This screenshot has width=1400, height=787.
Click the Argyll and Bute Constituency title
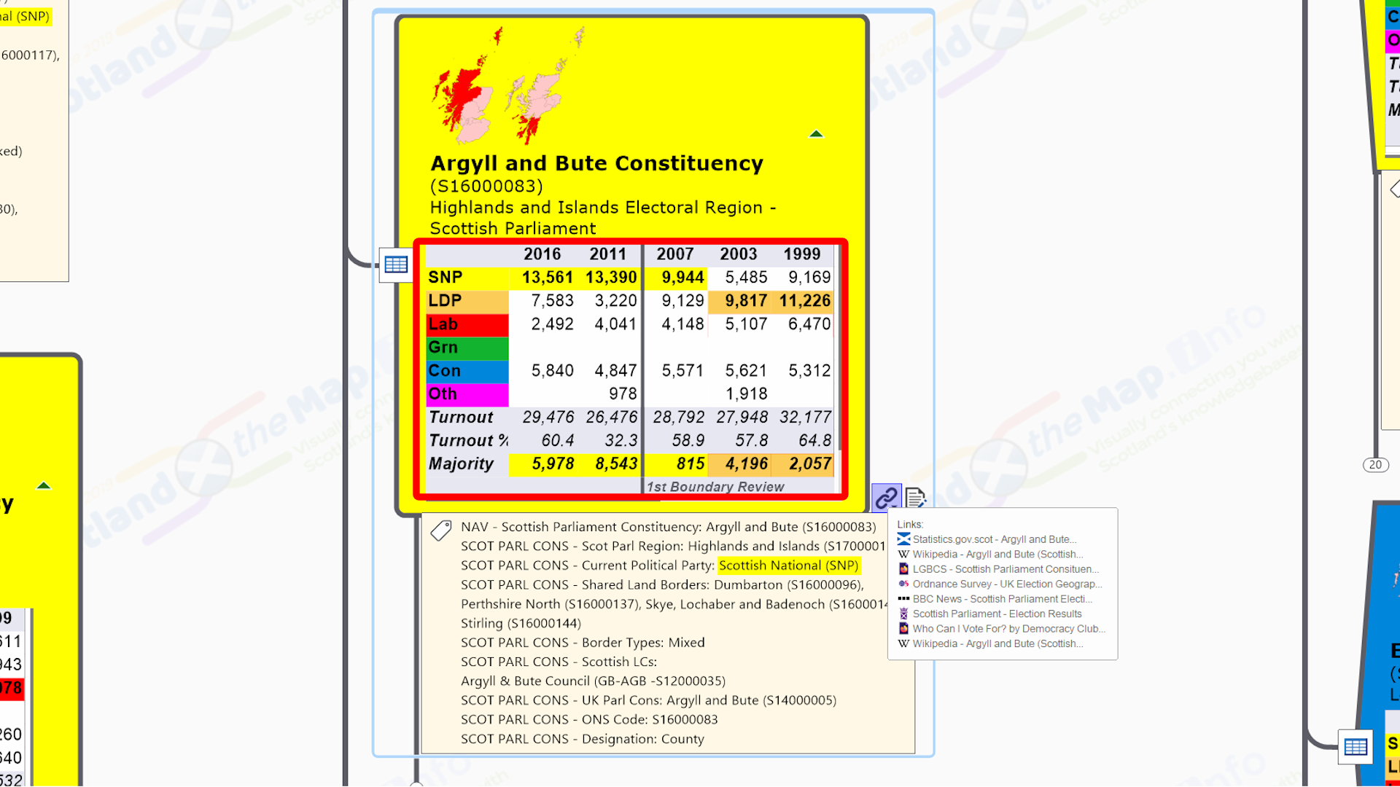click(x=596, y=163)
